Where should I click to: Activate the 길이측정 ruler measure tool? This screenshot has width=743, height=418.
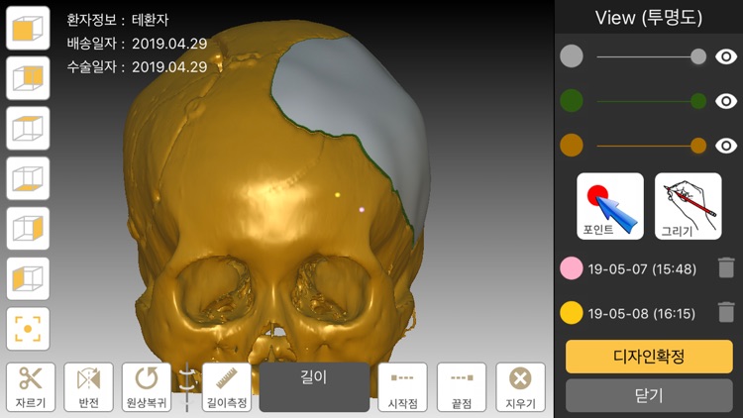(227, 387)
